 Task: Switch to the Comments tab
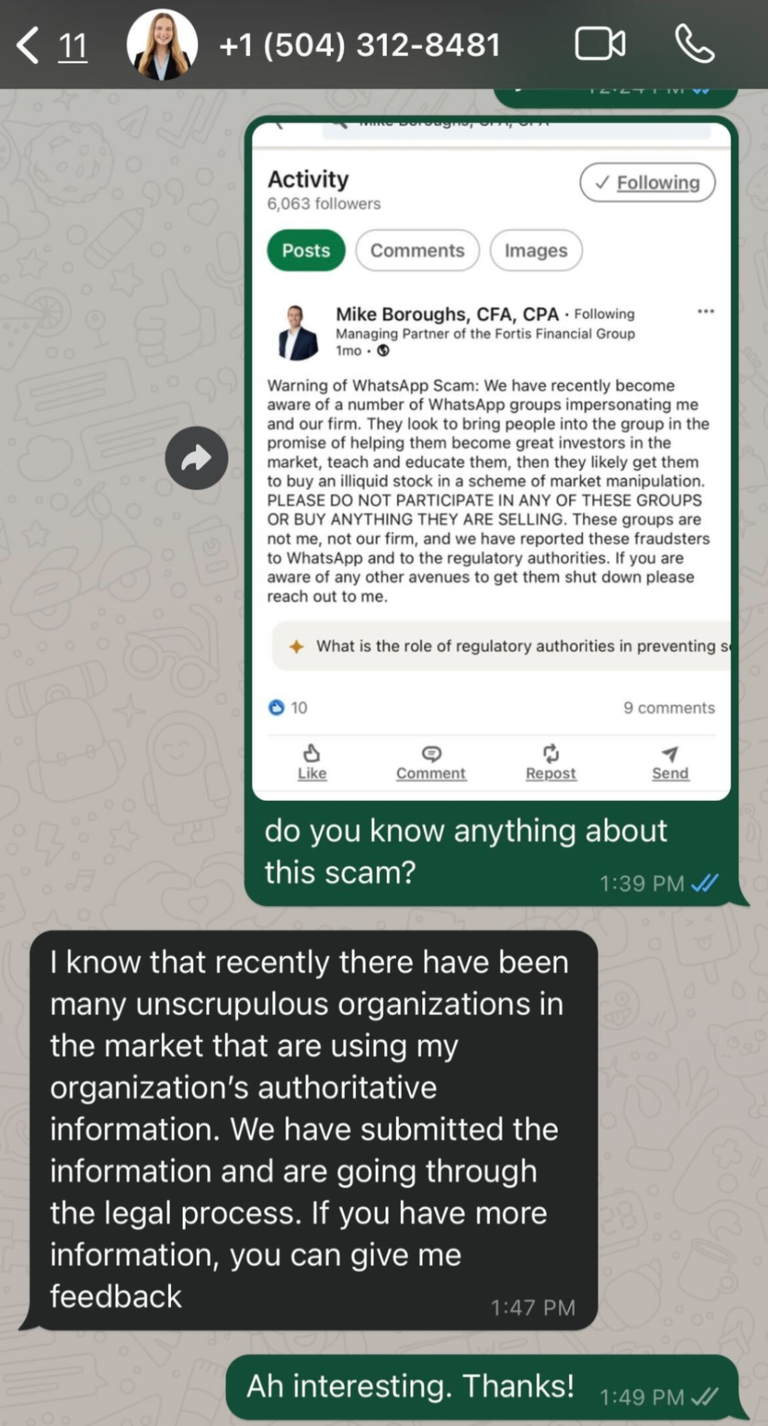pyautogui.click(x=417, y=251)
